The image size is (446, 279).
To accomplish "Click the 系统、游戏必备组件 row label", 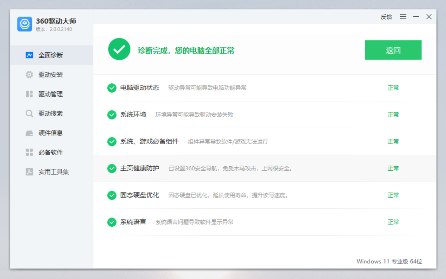I will tap(149, 142).
